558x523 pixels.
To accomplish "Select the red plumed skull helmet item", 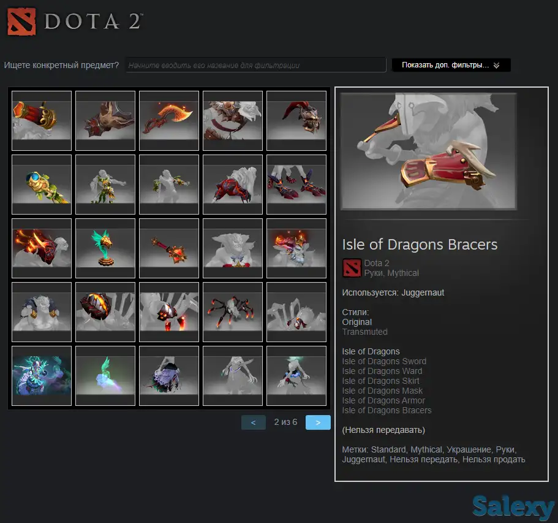I will click(x=296, y=120).
